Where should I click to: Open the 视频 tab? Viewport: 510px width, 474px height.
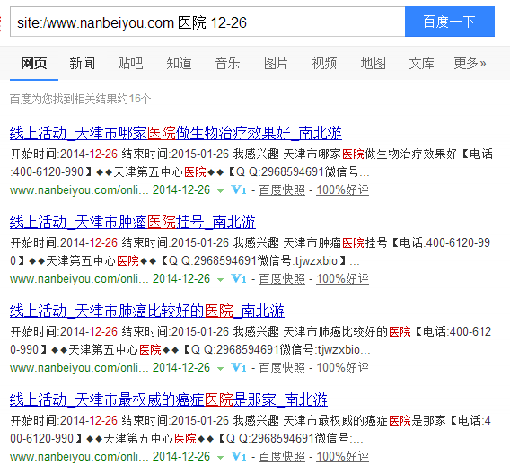pyautogui.click(x=324, y=63)
